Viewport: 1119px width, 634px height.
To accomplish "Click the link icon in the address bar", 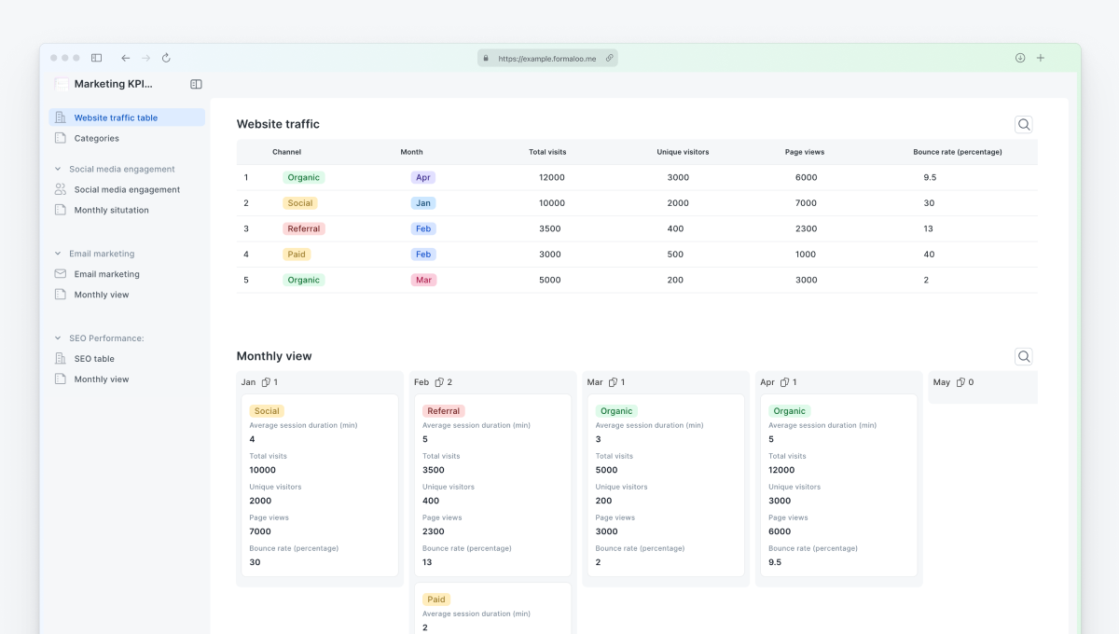I will pos(609,58).
